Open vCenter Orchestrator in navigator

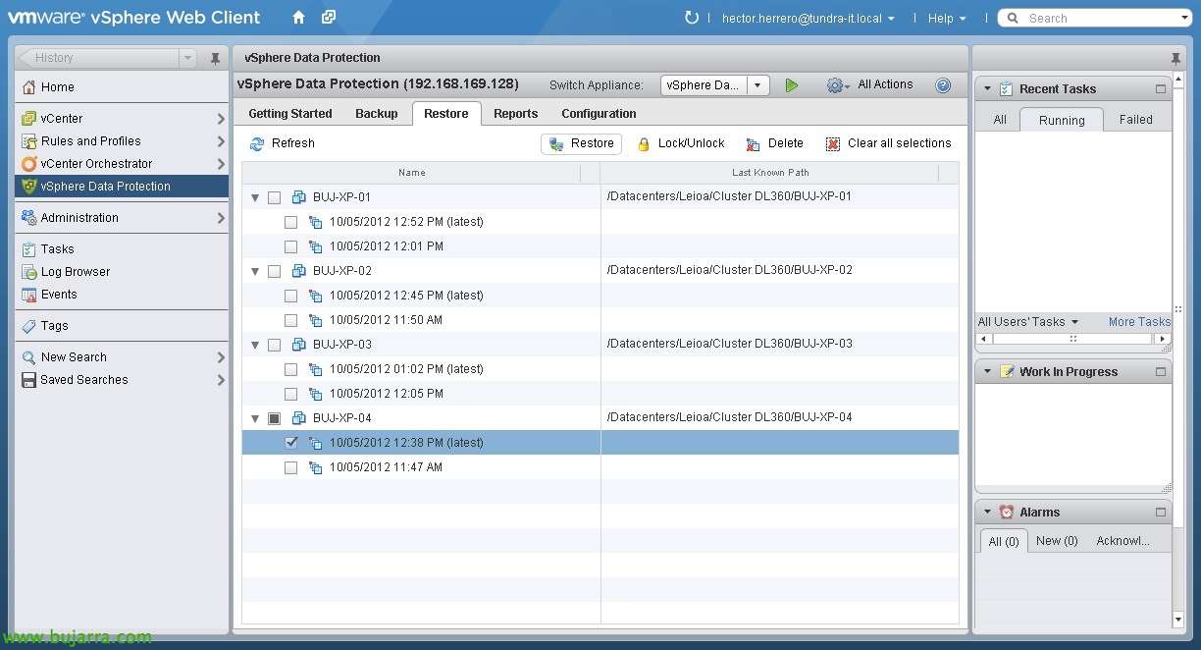122,164
